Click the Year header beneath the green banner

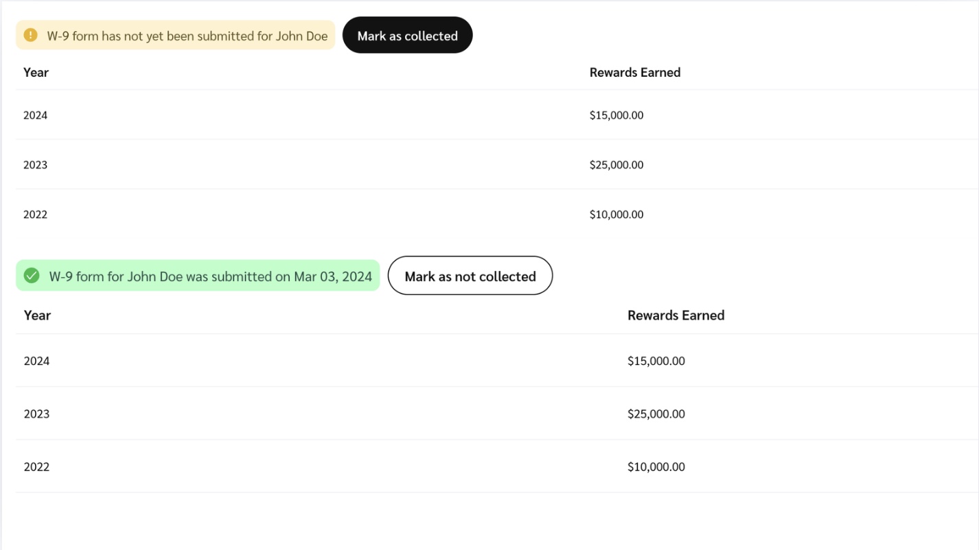click(37, 315)
